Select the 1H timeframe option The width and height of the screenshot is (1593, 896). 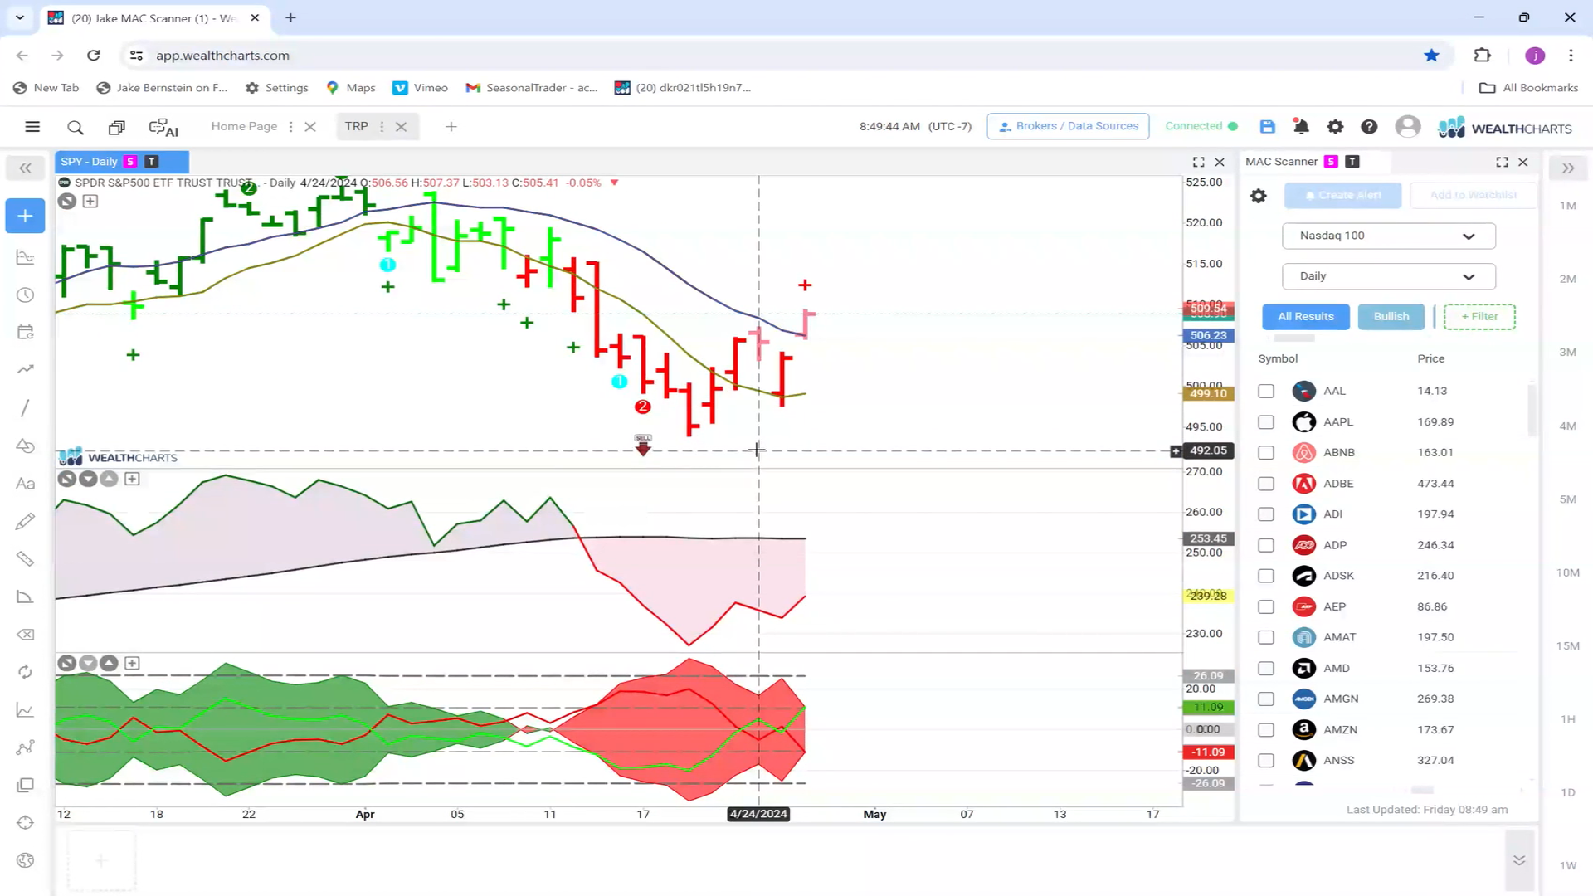(x=1568, y=719)
